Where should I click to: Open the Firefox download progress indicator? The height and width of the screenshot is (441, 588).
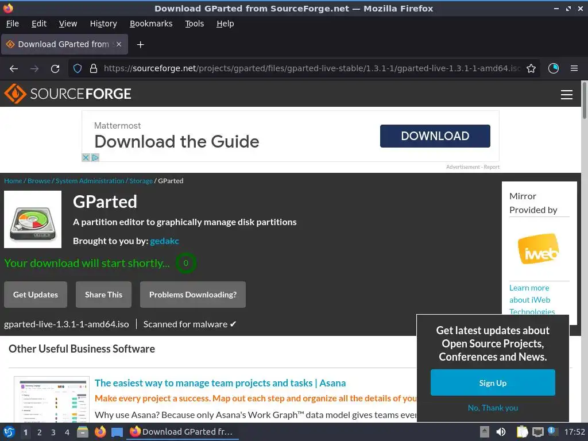point(554,68)
